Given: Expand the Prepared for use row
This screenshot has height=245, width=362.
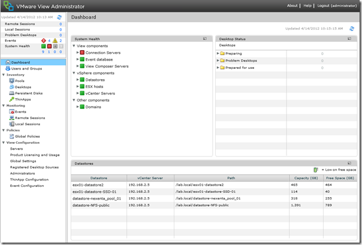Looking at the screenshot, I should 218,68.
